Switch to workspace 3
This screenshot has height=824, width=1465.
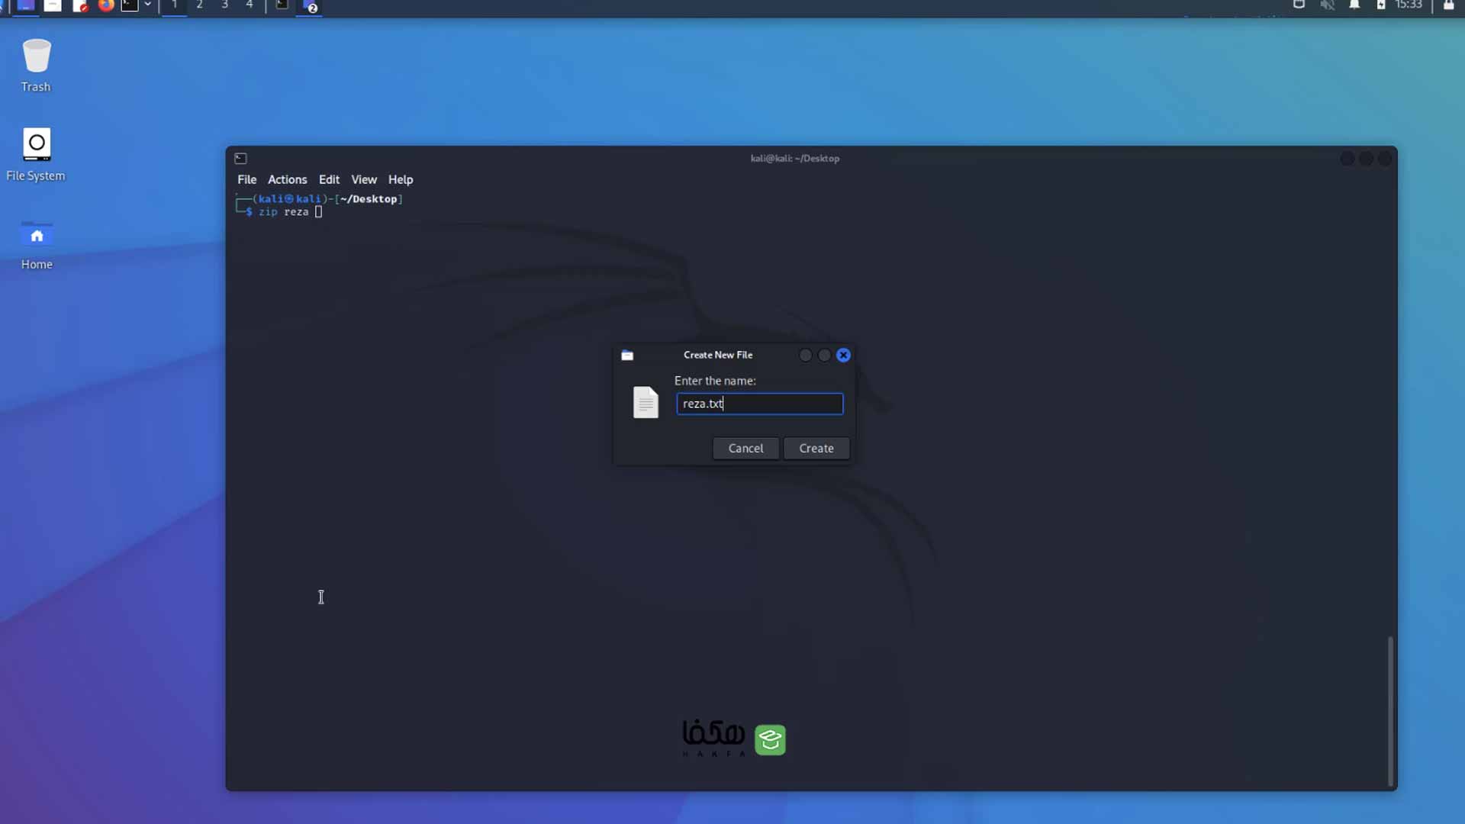(224, 5)
